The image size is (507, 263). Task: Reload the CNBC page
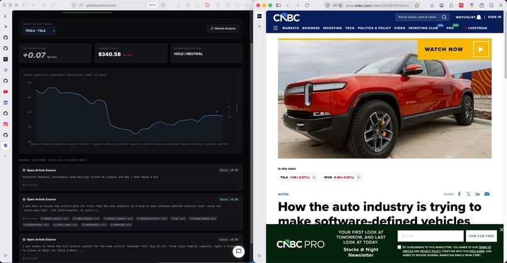click(x=307, y=5)
